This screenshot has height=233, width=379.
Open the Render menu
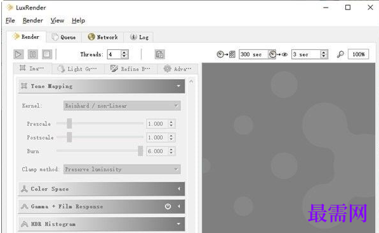pyautogui.click(x=33, y=21)
